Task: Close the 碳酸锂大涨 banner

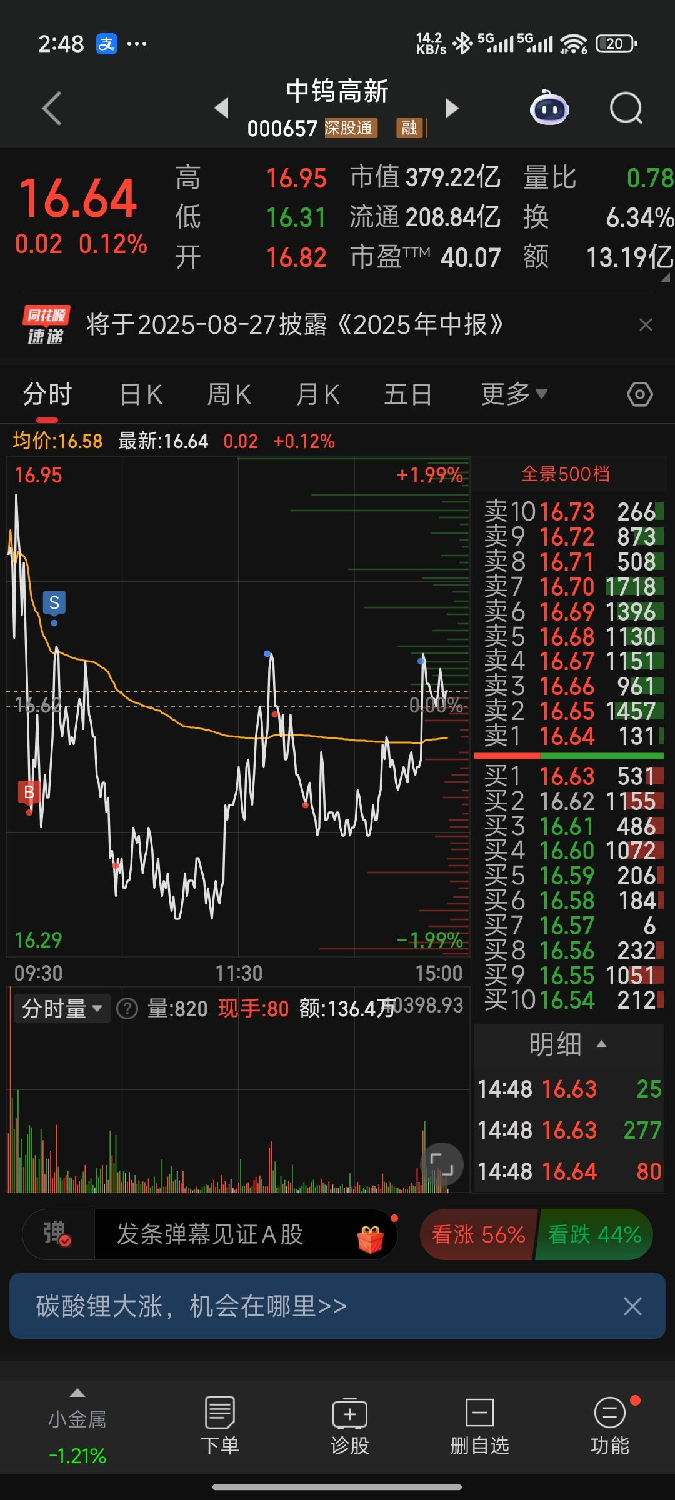Action: [x=632, y=1306]
